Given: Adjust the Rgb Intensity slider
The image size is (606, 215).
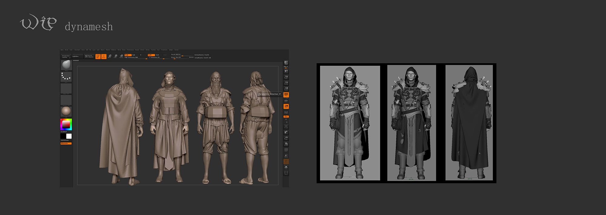Looking at the screenshot, I should click(x=136, y=58).
